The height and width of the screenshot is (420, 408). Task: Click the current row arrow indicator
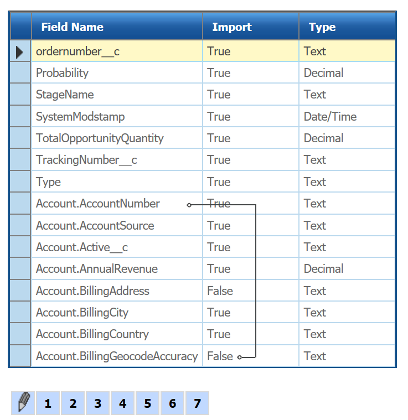[x=20, y=51]
